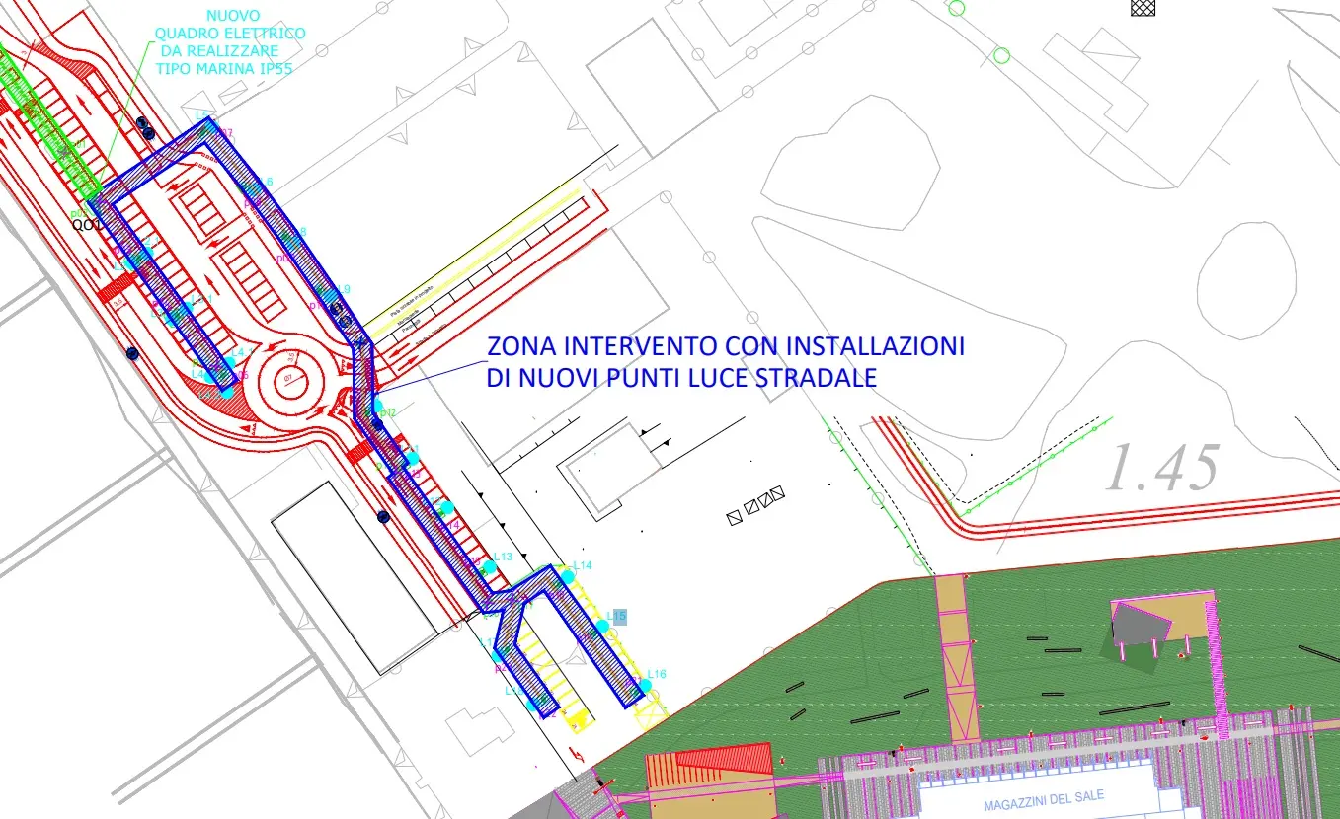The image size is (1340, 819).
Task: Select the red hatched roof shape at bottom
Action: (x=726, y=759)
